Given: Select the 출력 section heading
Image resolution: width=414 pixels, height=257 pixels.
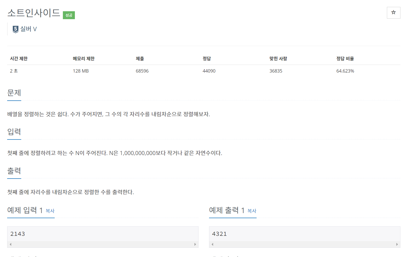Looking at the screenshot, I should pyautogui.click(x=14, y=171).
